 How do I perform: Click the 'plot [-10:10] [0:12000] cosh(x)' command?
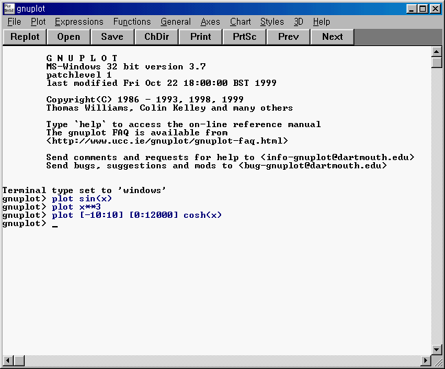tap(137, 215)
